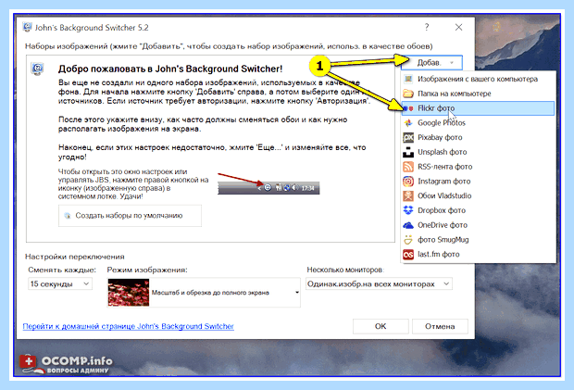Click the JBS app icon in title bar

coord(27,27)
